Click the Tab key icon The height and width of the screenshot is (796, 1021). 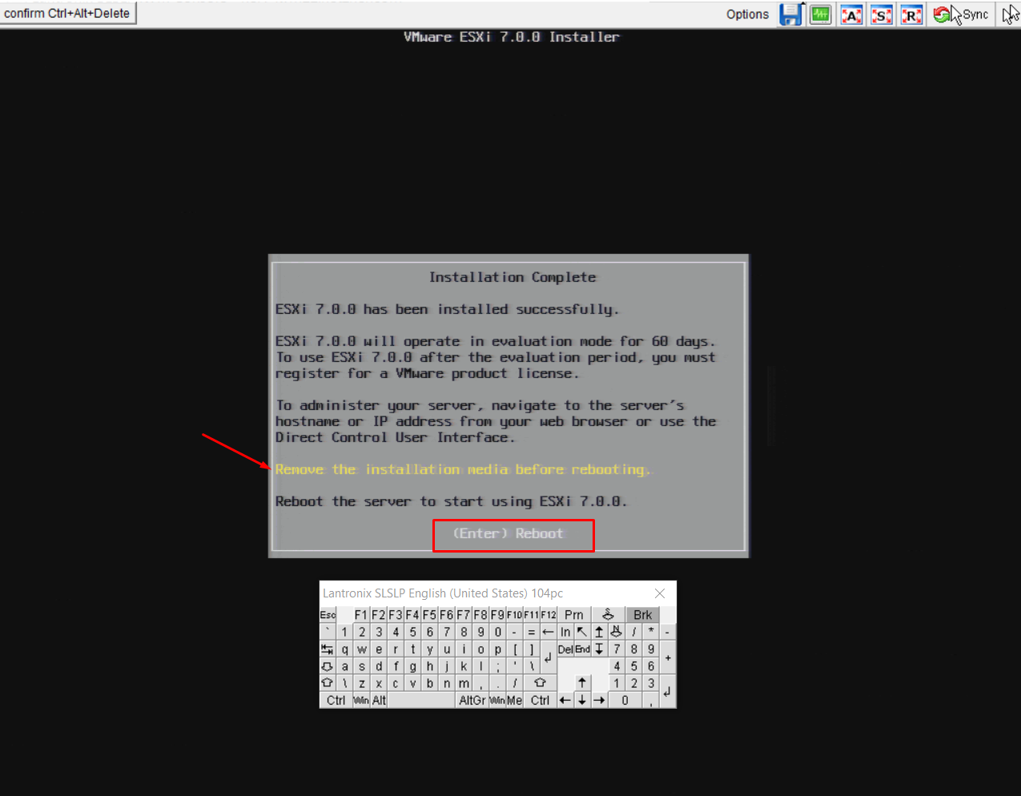click(327, 649)
